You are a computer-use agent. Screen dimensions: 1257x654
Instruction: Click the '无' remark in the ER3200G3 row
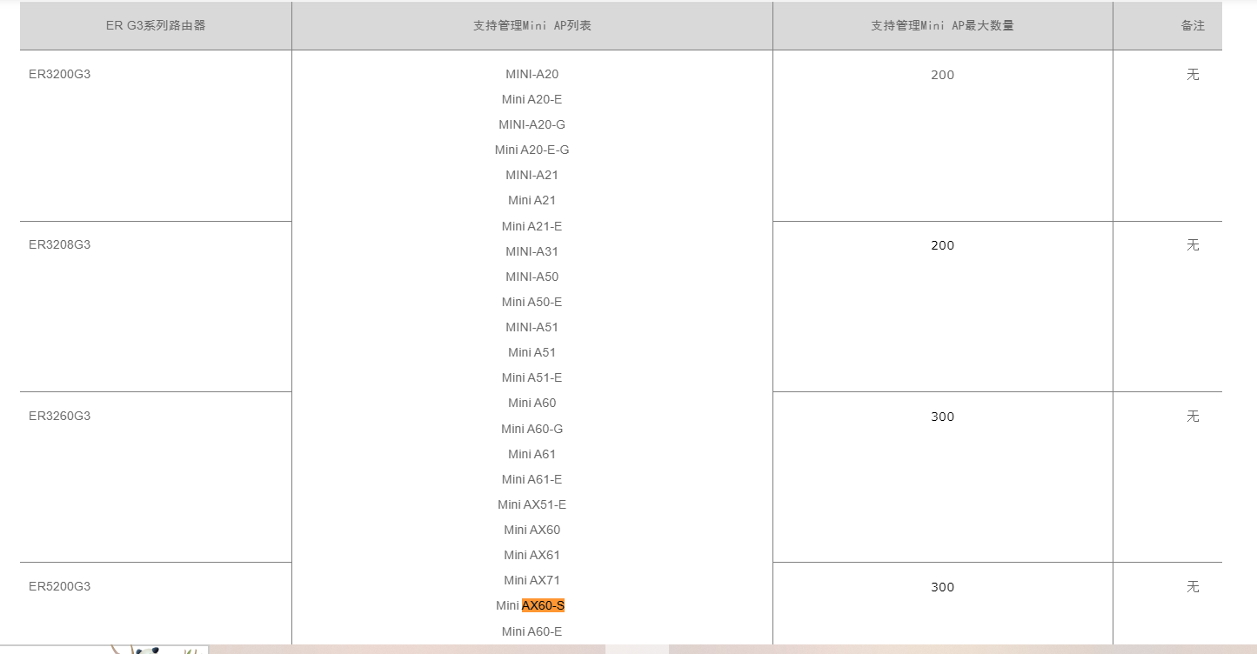point(1193,75)
